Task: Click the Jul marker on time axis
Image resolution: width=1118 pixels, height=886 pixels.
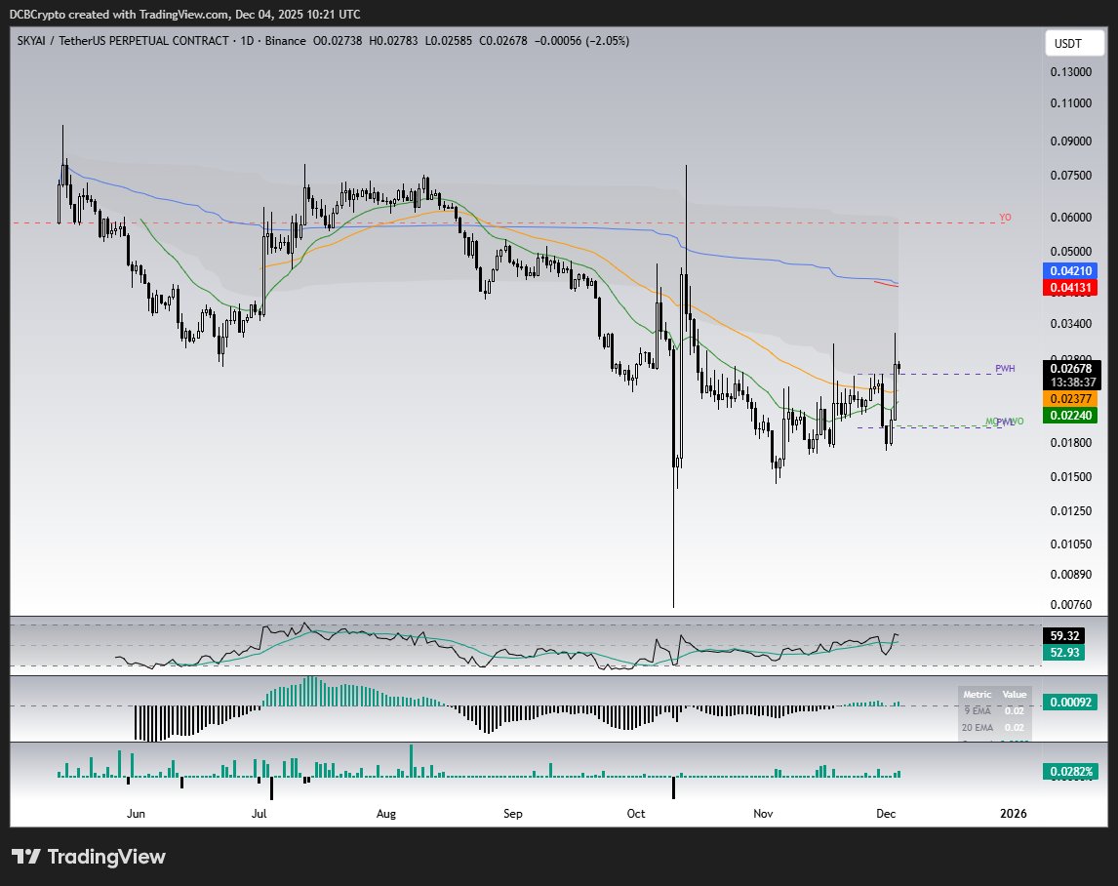Action: [260, 813]
